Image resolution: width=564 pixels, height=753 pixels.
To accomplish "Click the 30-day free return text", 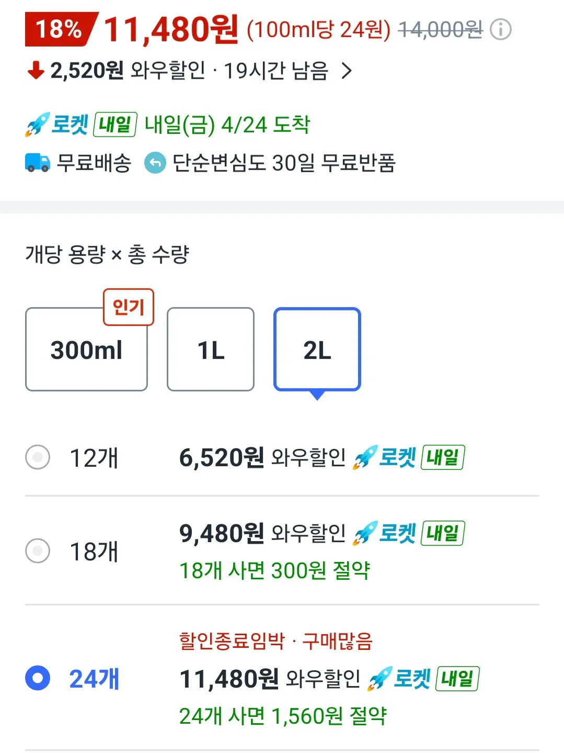I will point(284,163).
